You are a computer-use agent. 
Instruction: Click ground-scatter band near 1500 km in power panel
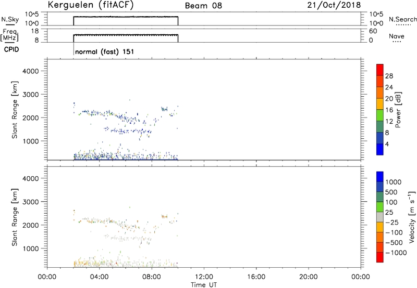pyautogui.click(x=128, y=130)
